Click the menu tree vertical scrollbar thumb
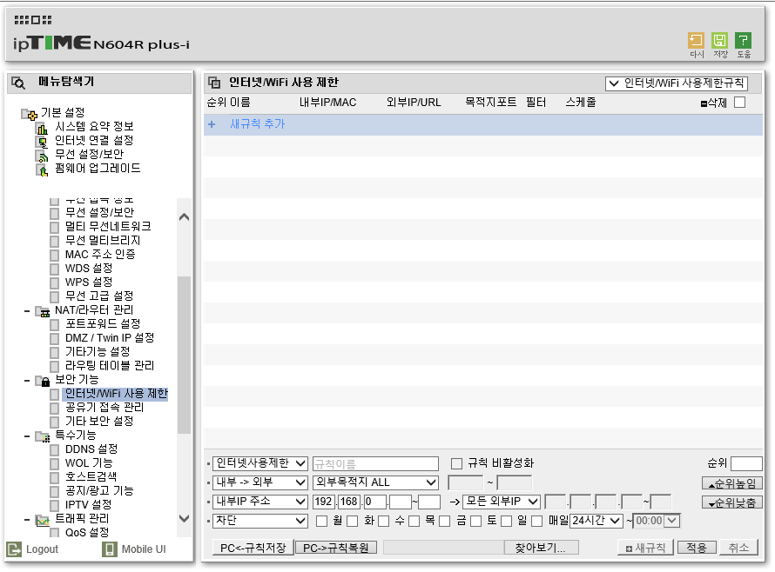775x572 pixels. (x=184, y=355)
